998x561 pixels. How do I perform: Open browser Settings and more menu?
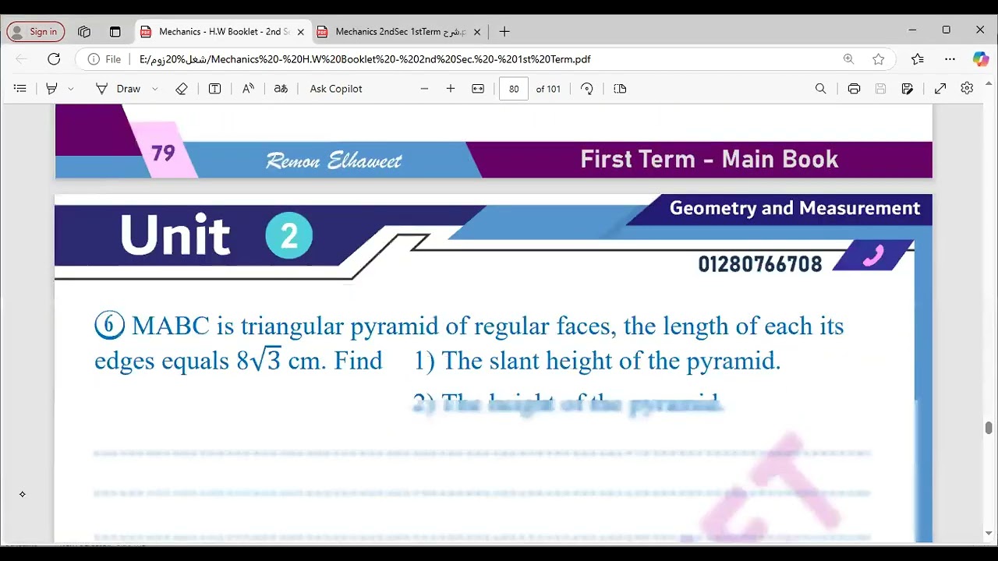click(950, 59)
